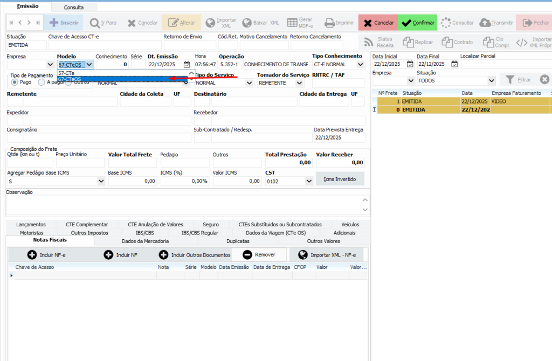Click the clear filter X icon
This screenshot has height=361, width=552.
coord(544,80)
